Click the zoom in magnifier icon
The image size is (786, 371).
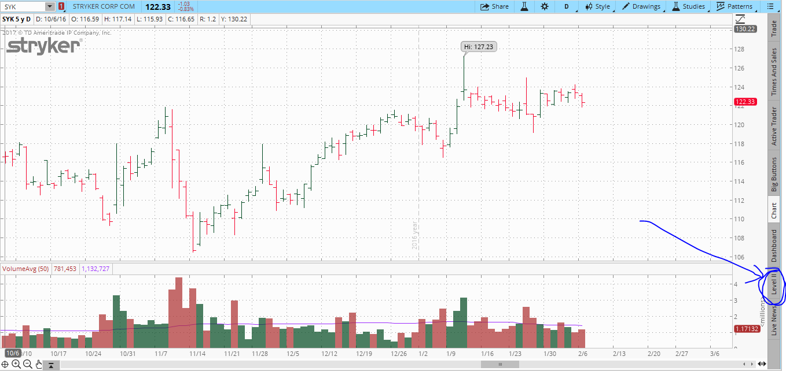[16, 364]
